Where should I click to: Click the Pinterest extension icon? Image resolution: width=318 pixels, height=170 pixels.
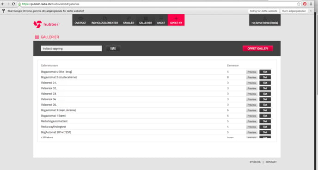(x=305, y=4)
